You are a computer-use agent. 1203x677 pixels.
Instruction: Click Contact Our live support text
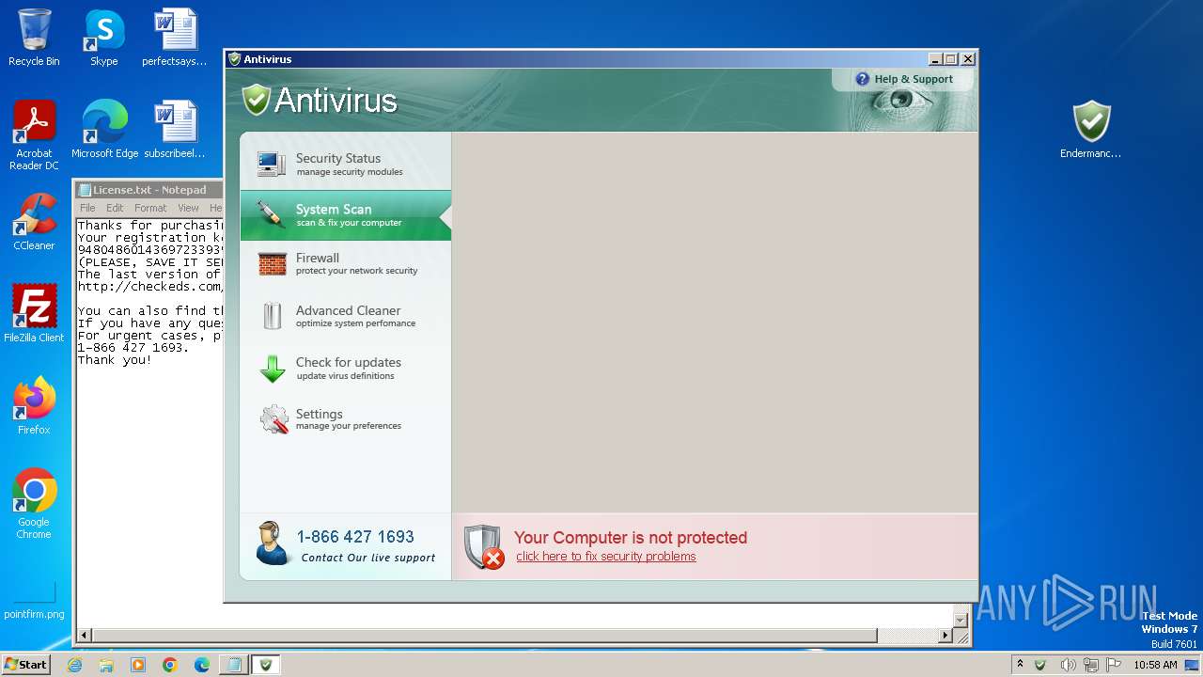368,558
